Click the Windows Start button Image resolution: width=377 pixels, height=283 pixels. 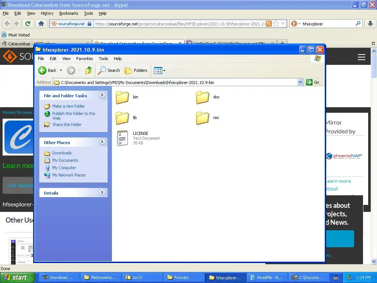(17, 277)
